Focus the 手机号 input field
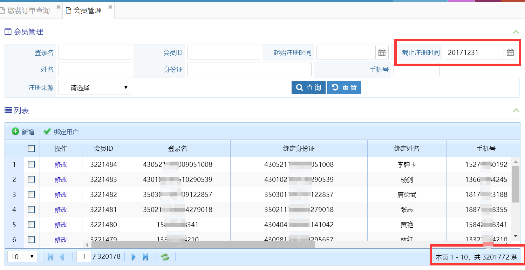525x270 pixels. pyautogui.click(x=417, y=70)
